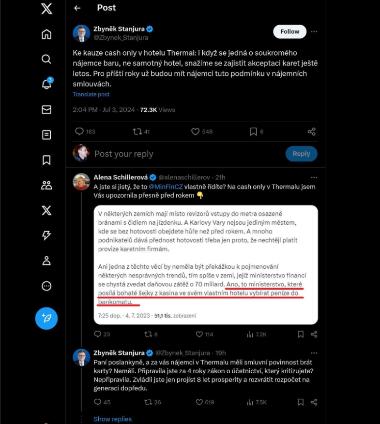
Task: Open the more options menu on the main post
Action: [315, 31]
